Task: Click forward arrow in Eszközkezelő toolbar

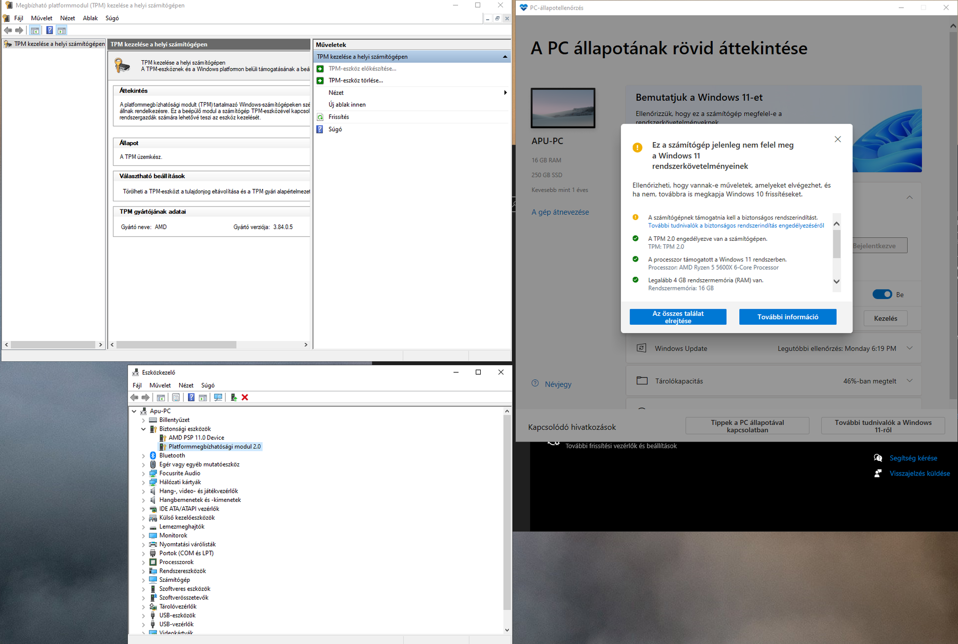Action: [x=146, y=398]
